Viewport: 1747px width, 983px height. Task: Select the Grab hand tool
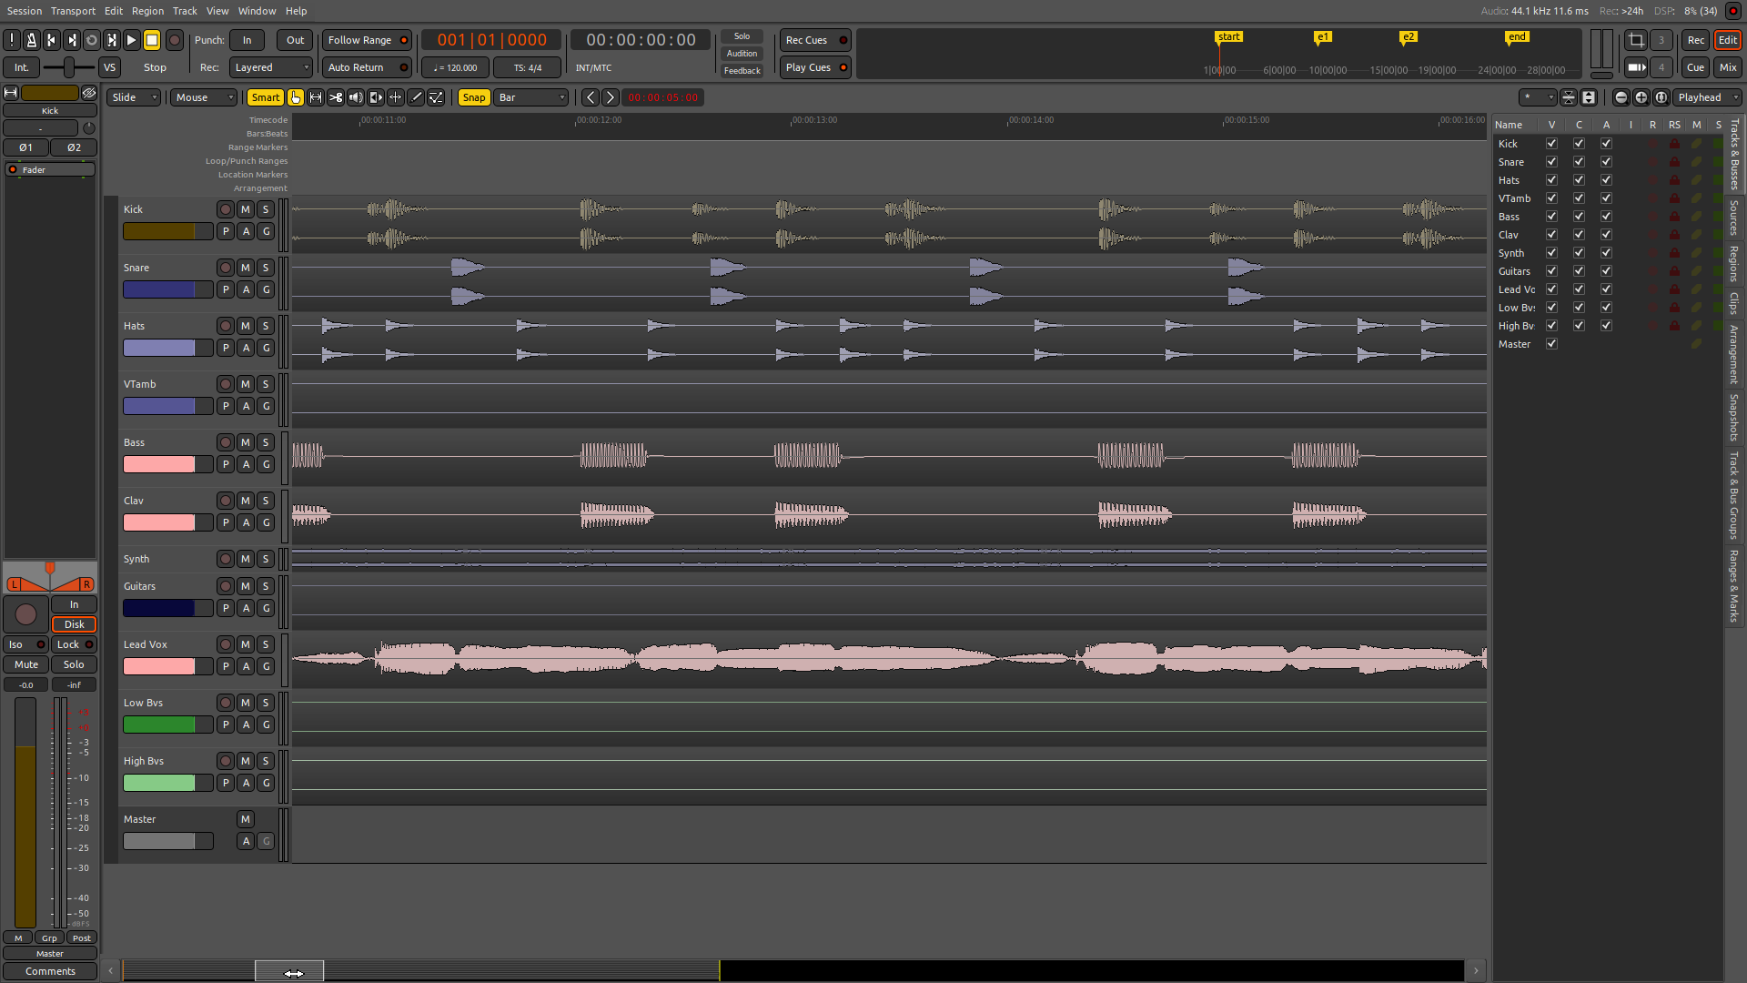296,97
